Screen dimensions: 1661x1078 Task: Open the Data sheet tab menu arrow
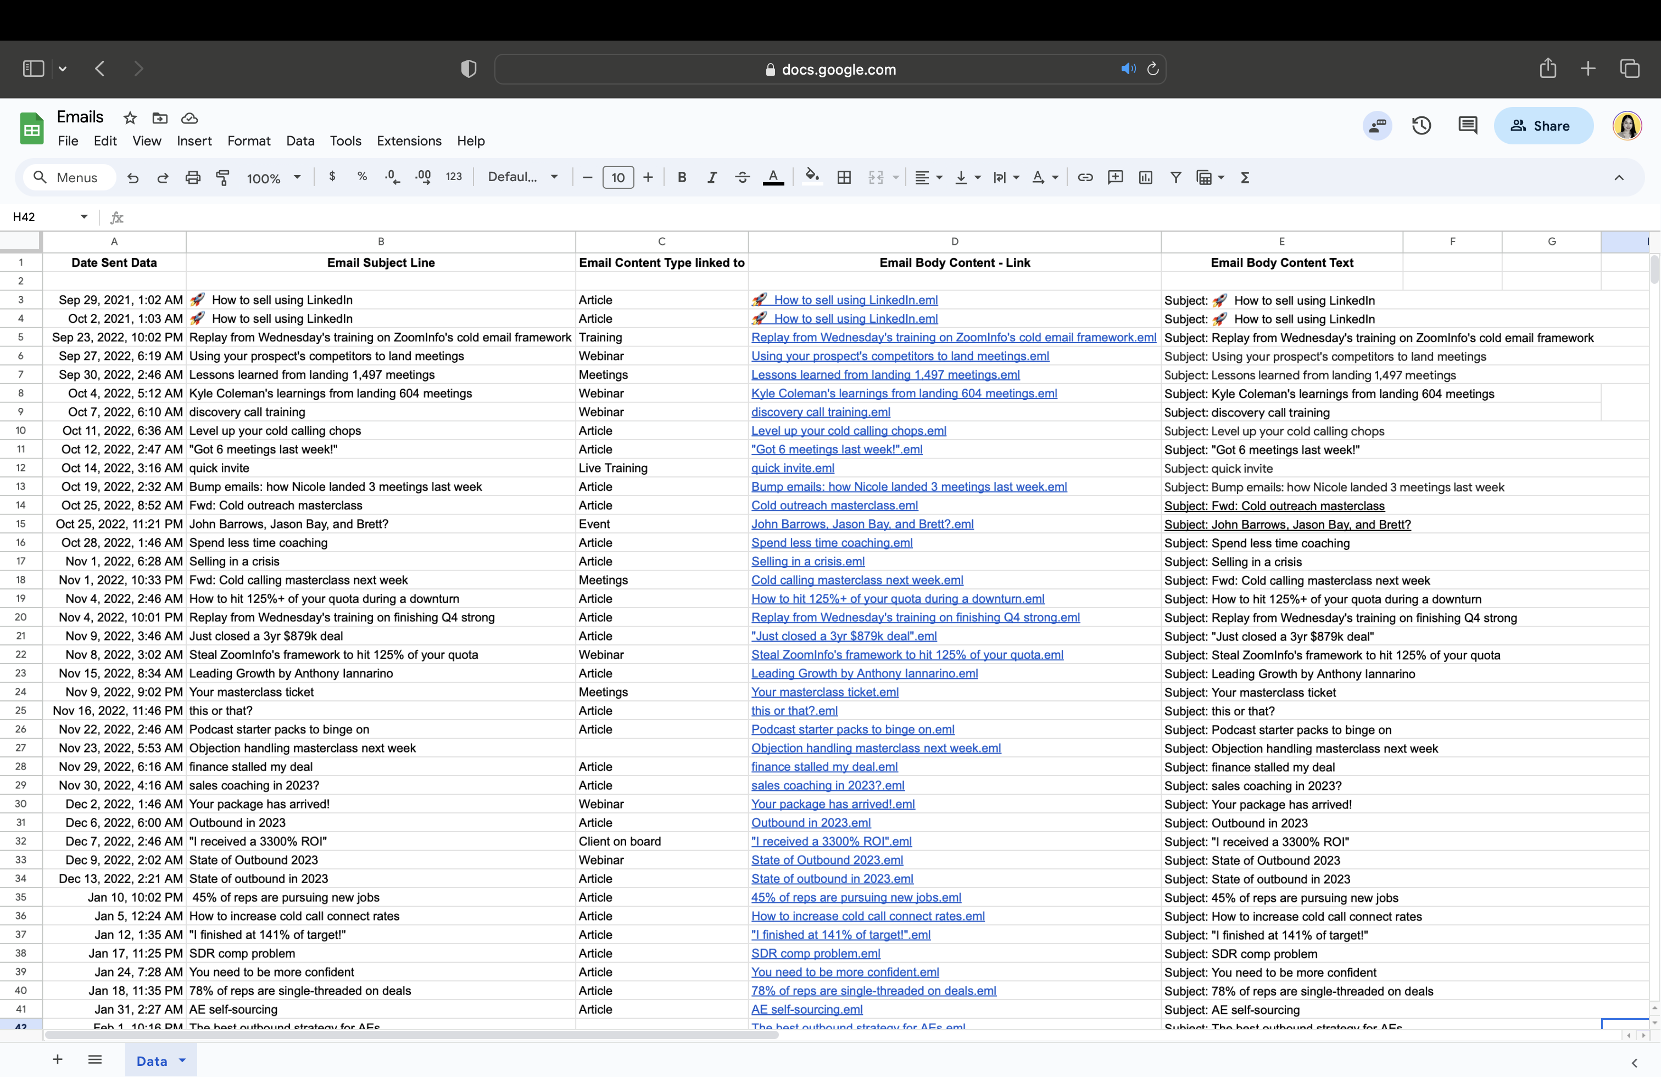pyautogui.click(x=183, y=1060)
